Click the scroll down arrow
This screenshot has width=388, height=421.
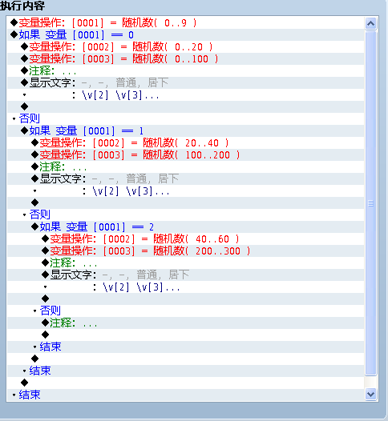click(371, 394)
